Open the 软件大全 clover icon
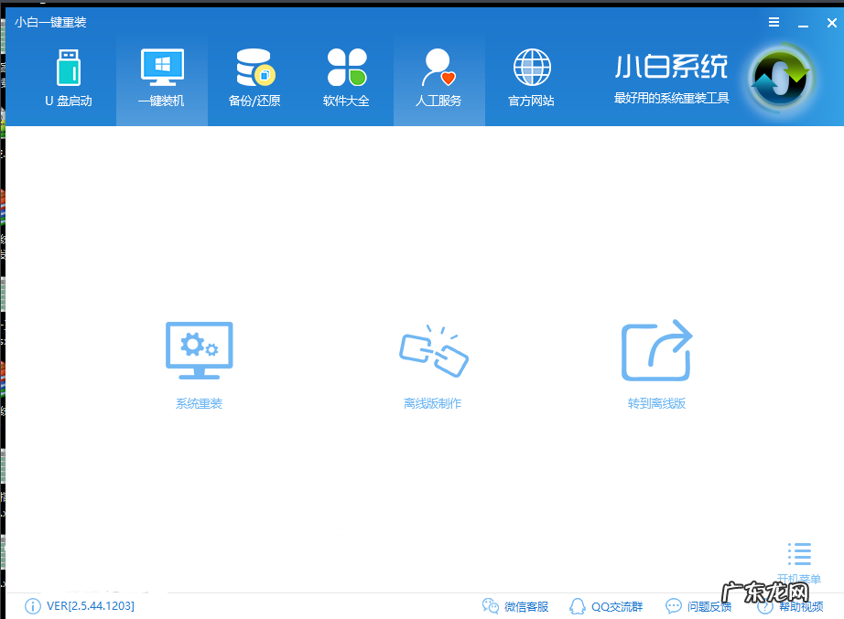Image resolution: width=844 pixels, height=619 pixels. click(x=347, y=68)
